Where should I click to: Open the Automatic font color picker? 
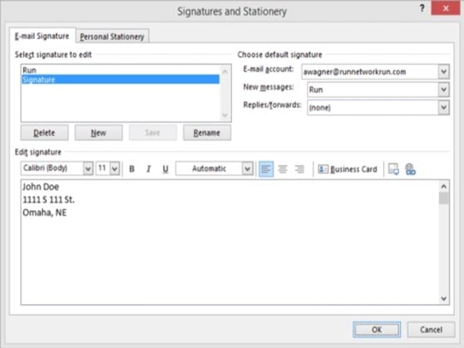(x=248, y=169)
